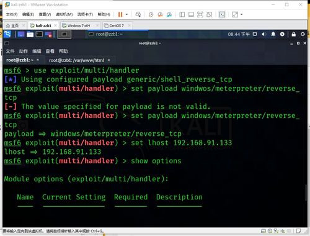
Task: Click hard disk status icon in VMware bar
Action: [263, 231]
